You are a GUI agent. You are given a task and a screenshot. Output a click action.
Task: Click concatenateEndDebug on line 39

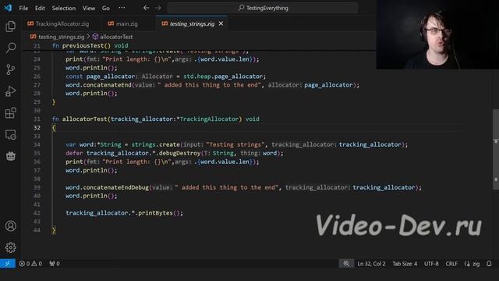point(116,187)
